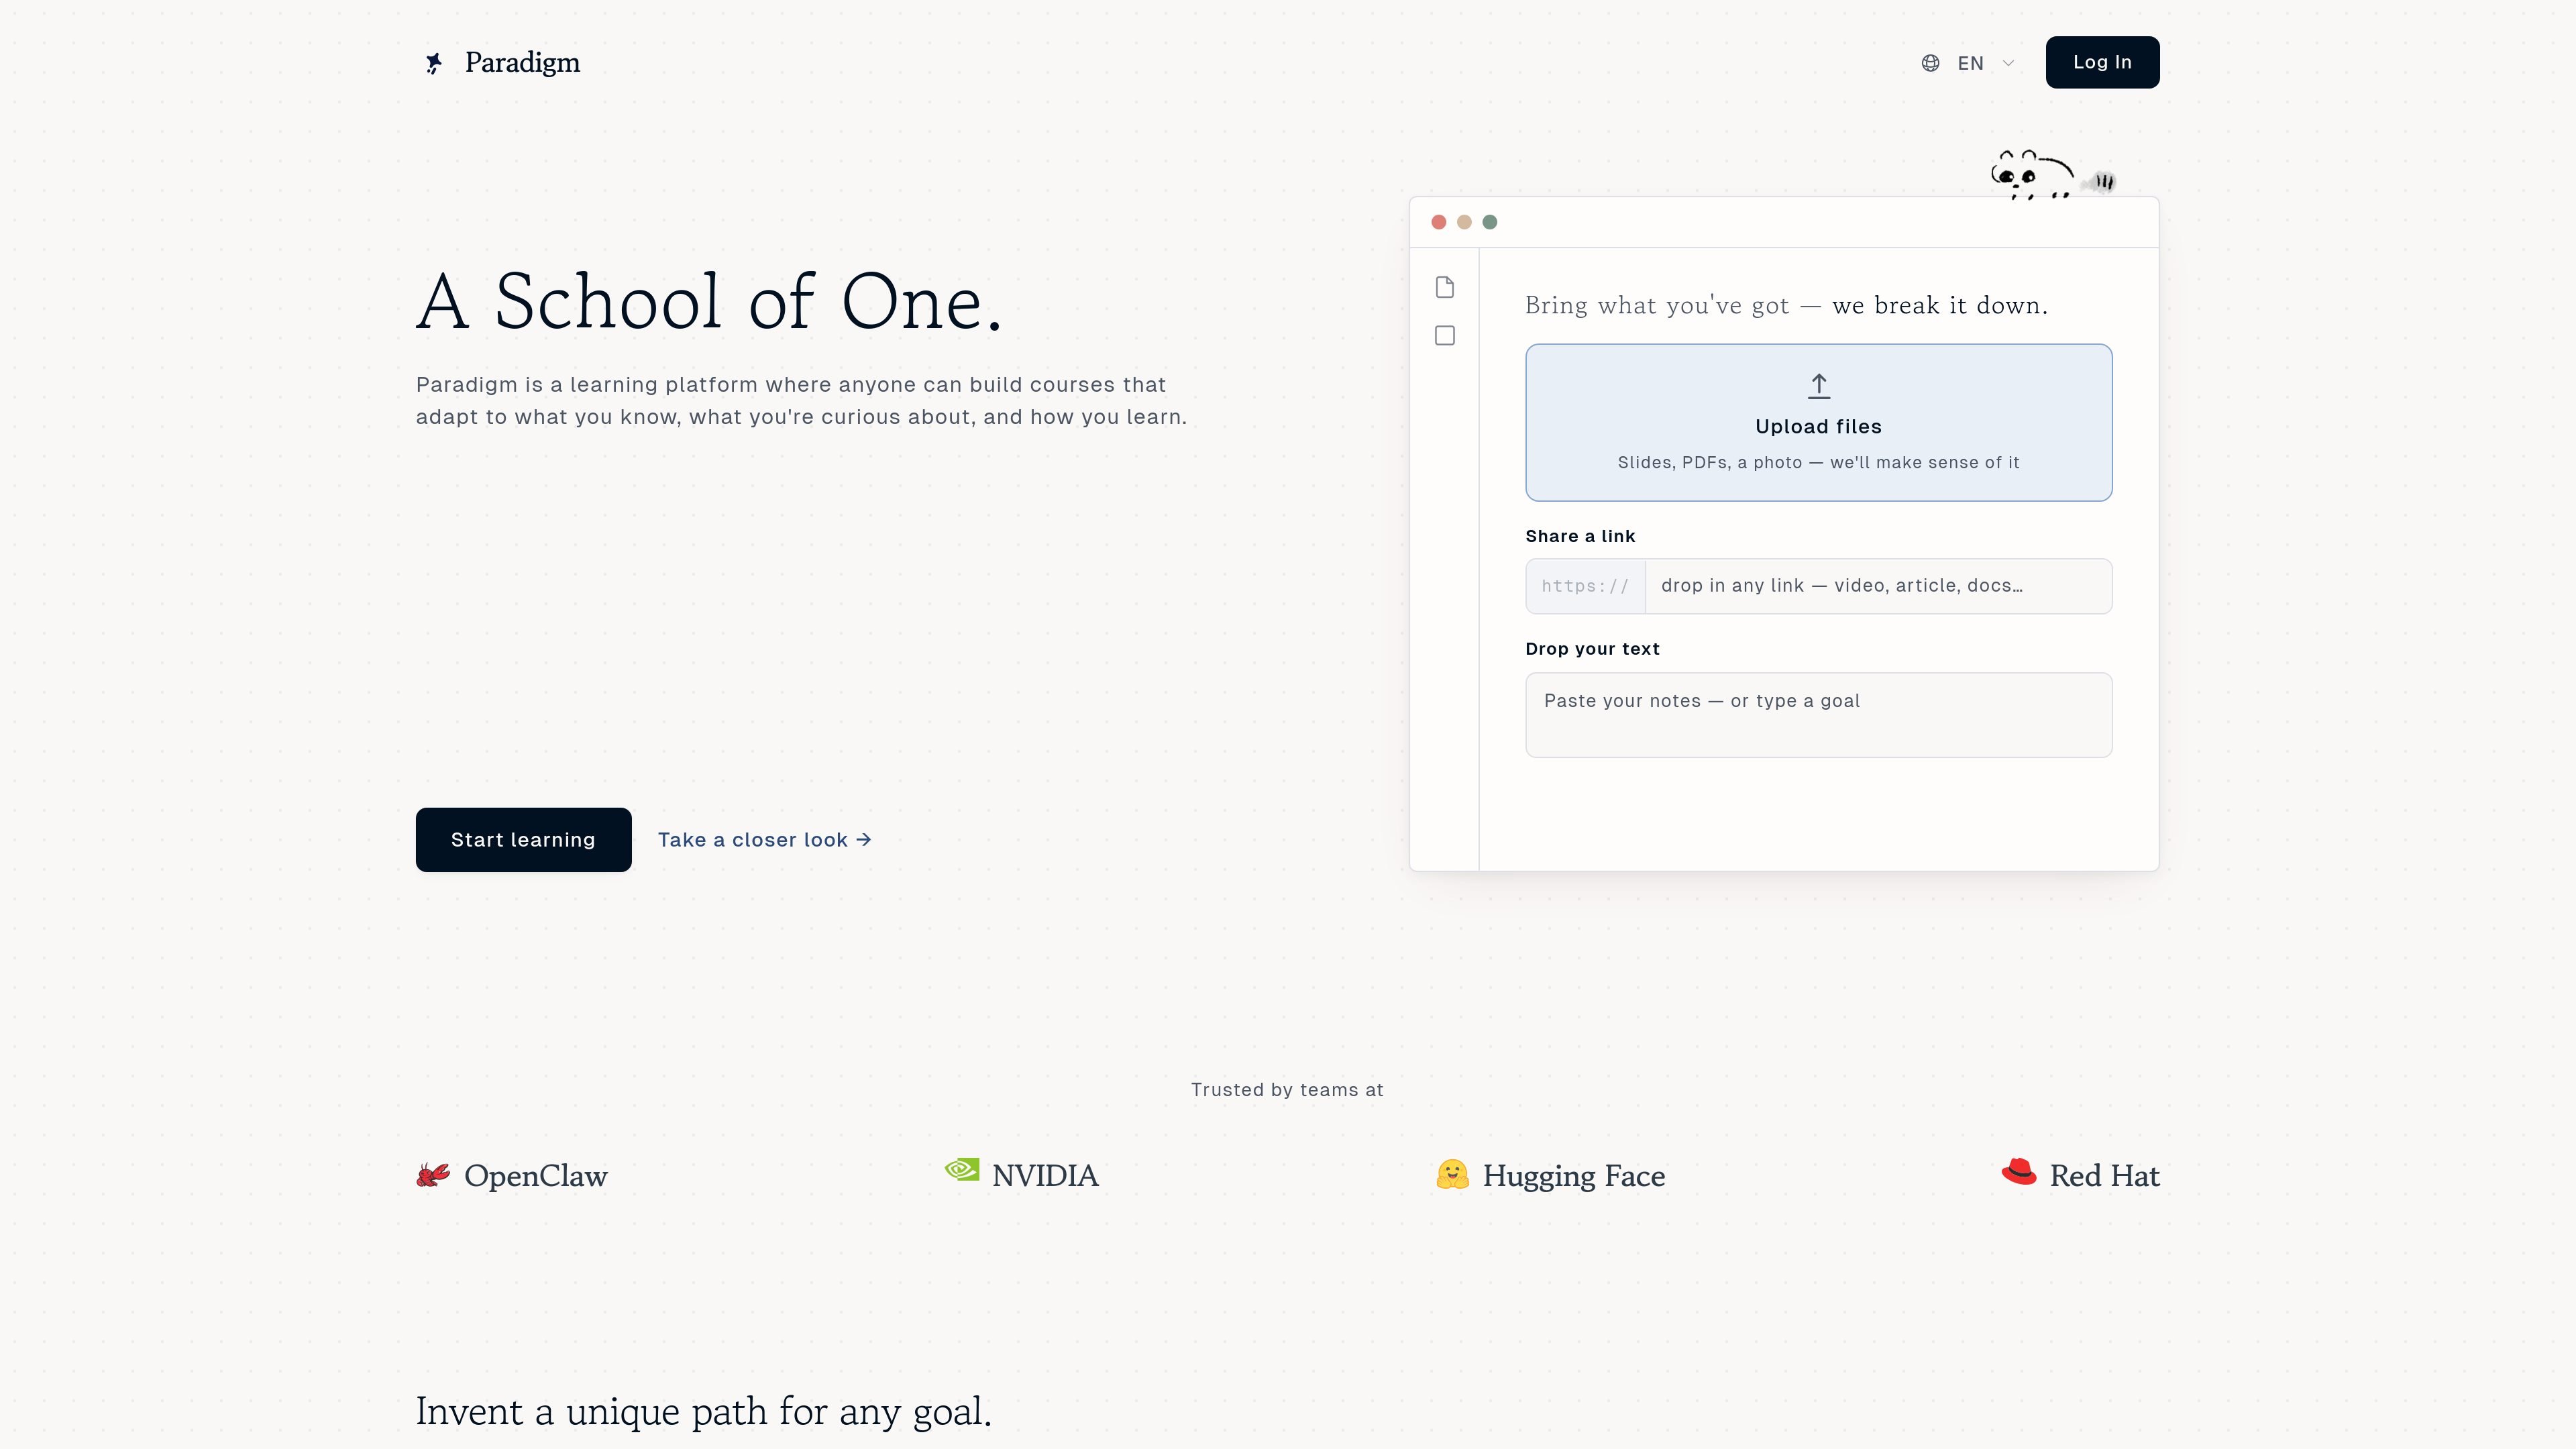The image size is (2576, 1449).
Task: Click the chevron beside EN
Action: 2008,63
